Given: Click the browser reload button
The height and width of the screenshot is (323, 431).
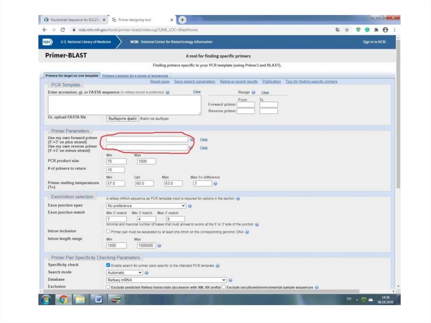Looking at the screenshot, I should 63,30.
